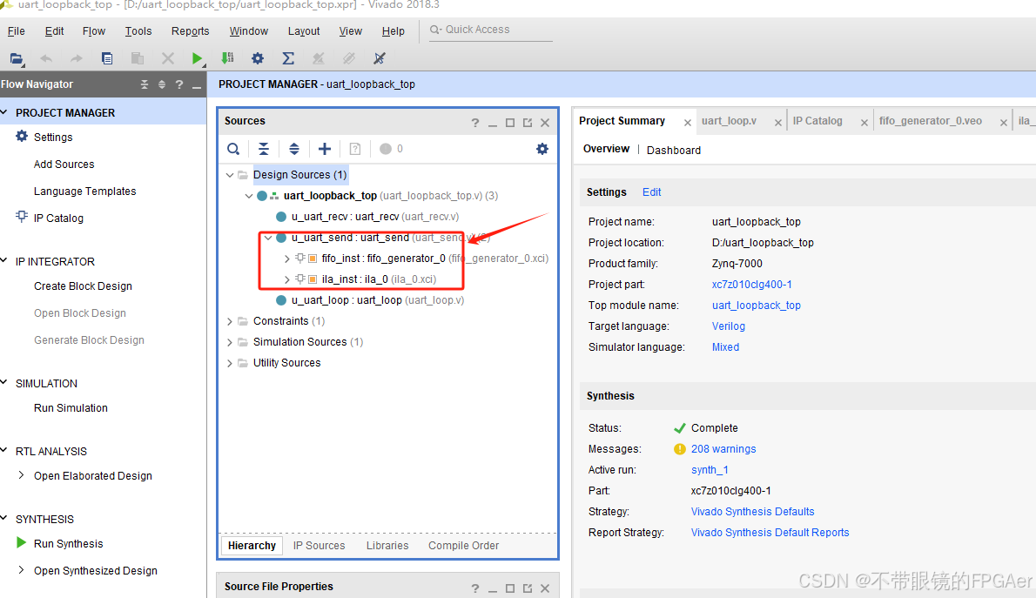Screen dimensions: 1036x598
Task: Collapse all in Sources panel
Action: tap(264, 150)
